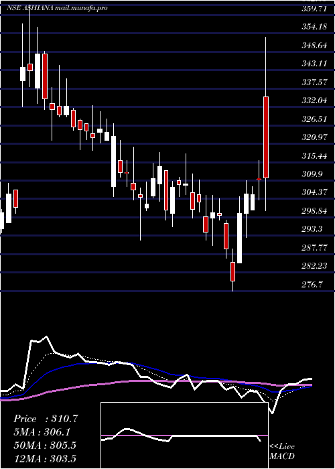Click the 326.51 price axis label
This screenshot has height=469, width=335.
(x=314, y=119)
